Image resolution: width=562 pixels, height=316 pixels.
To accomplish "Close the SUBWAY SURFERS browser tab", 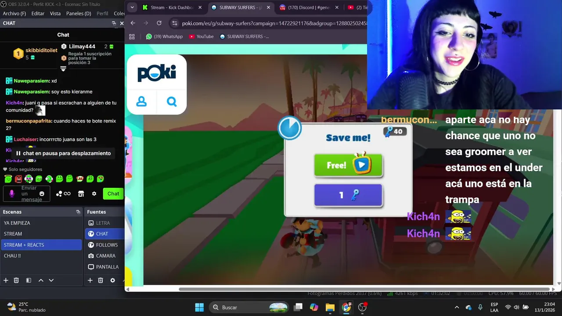I will tap(268, 7).
